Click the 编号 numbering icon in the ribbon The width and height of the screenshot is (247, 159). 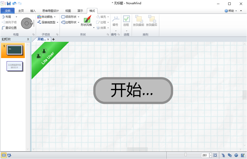115,21
